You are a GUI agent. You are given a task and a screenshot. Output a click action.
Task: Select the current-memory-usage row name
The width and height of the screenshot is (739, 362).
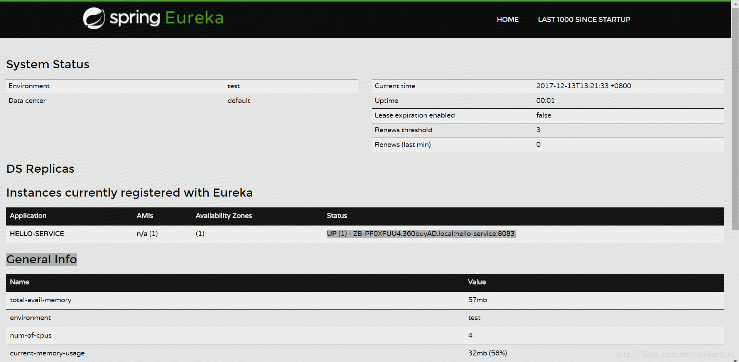pyautogui.click(x=47, y=353)
